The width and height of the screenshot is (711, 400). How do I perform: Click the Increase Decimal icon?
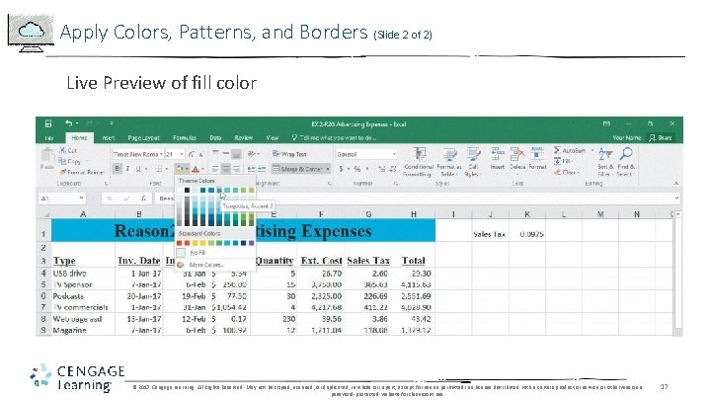point(382,169)
